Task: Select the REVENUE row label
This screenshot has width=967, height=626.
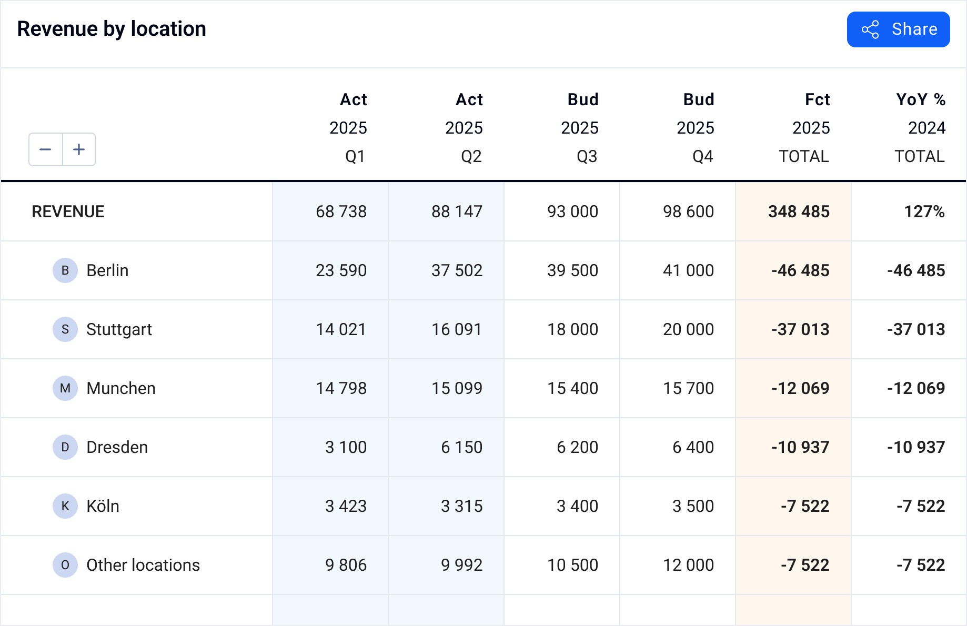Action: 68,211
